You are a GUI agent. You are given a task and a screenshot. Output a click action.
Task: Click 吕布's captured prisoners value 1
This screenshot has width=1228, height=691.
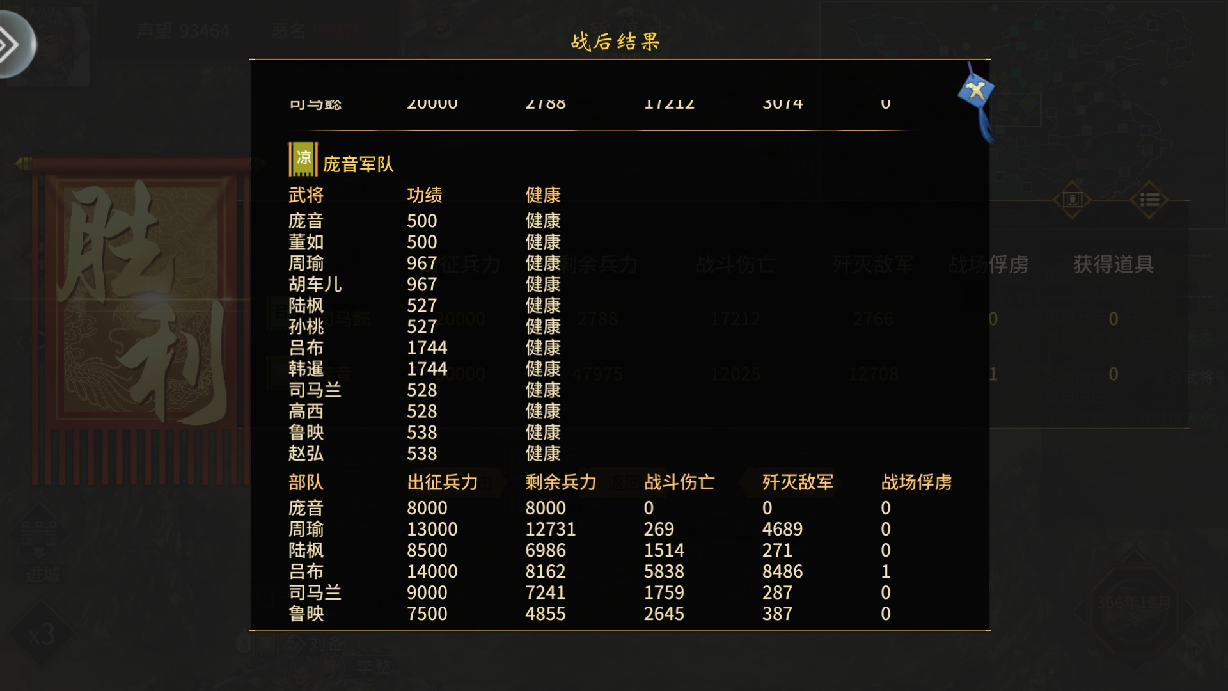[886, 571]
